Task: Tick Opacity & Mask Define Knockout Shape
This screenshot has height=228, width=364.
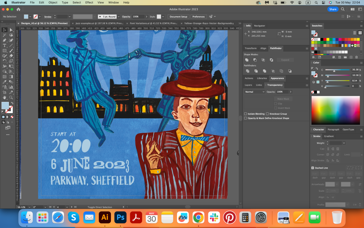Action: click(x=246, y=118)
